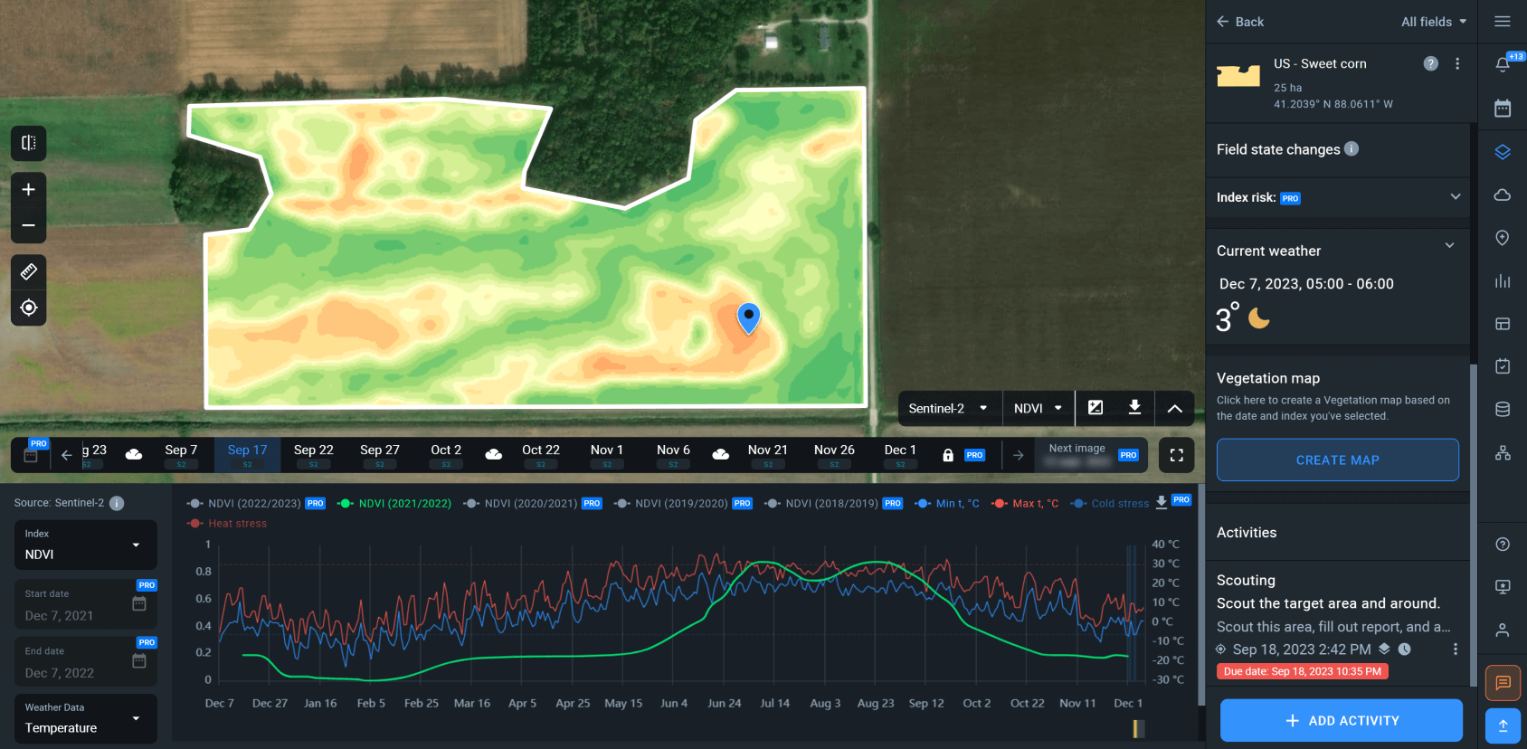
Task: Select the Oct 2 image date
Action: (446, 455)
